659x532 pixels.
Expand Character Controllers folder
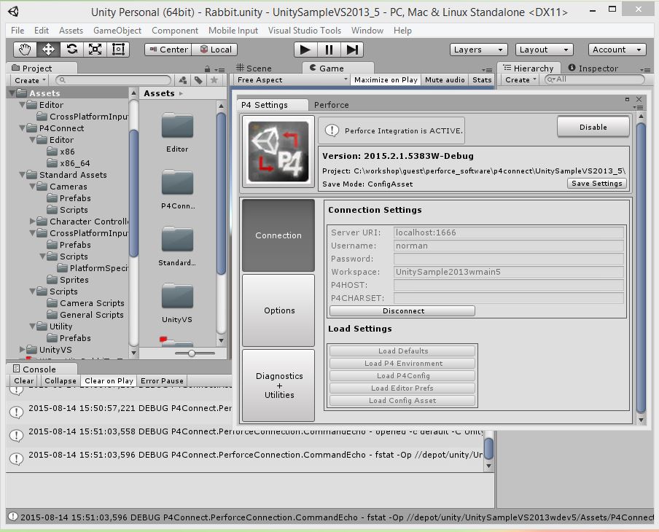(32, 221)
